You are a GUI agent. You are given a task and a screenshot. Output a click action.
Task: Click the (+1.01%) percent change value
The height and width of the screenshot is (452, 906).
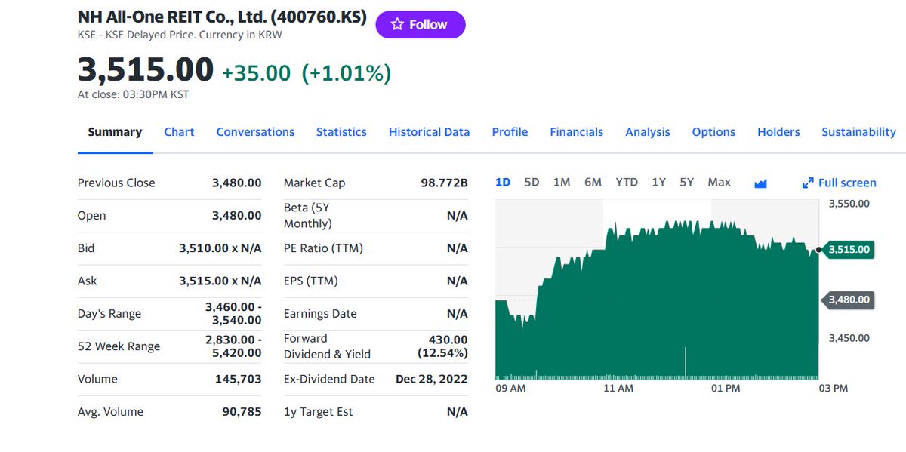point(347,73)
